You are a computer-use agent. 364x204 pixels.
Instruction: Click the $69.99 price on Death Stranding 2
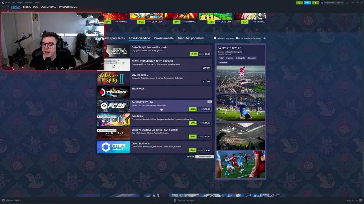(206, 68)
